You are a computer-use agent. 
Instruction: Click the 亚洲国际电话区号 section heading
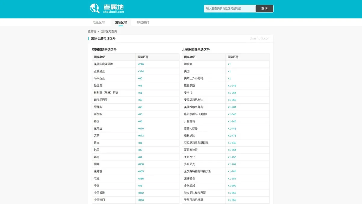click(x=104, y=50)
